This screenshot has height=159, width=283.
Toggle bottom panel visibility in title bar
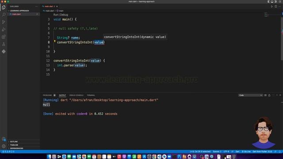tap(272, 1)
